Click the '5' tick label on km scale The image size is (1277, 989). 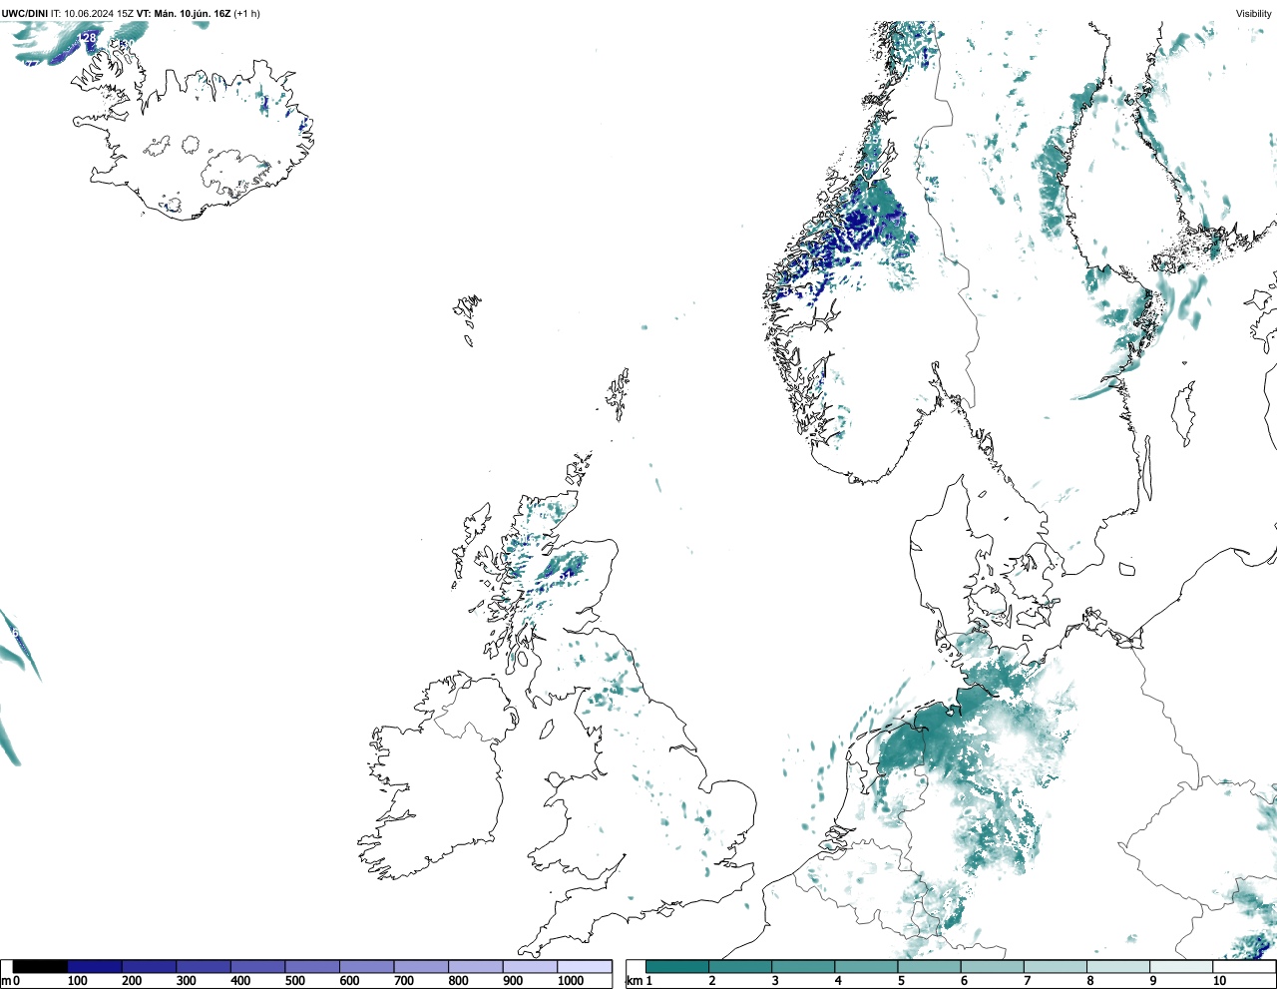click(x=901, y=981)
